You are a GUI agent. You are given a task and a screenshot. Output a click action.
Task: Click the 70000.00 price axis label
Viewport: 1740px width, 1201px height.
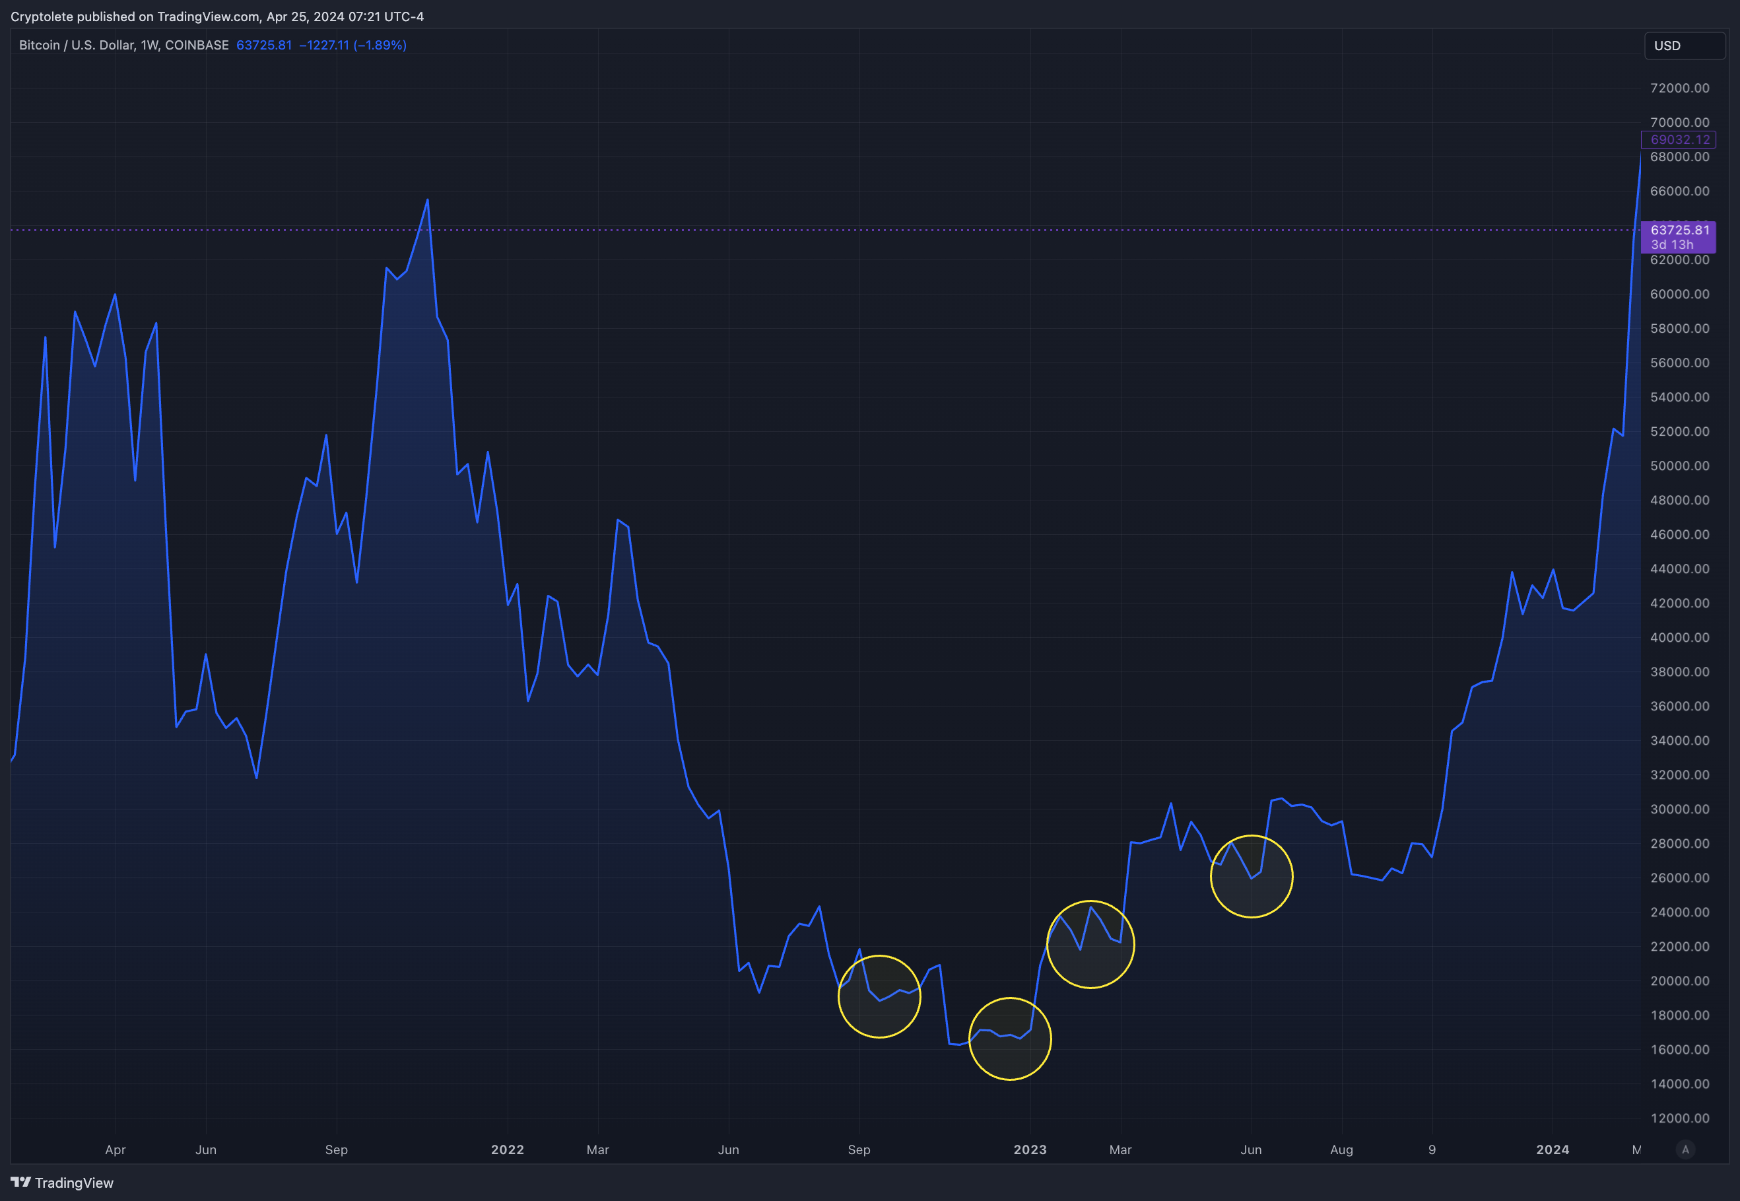pyautogui.click(x=1680, y=122)
